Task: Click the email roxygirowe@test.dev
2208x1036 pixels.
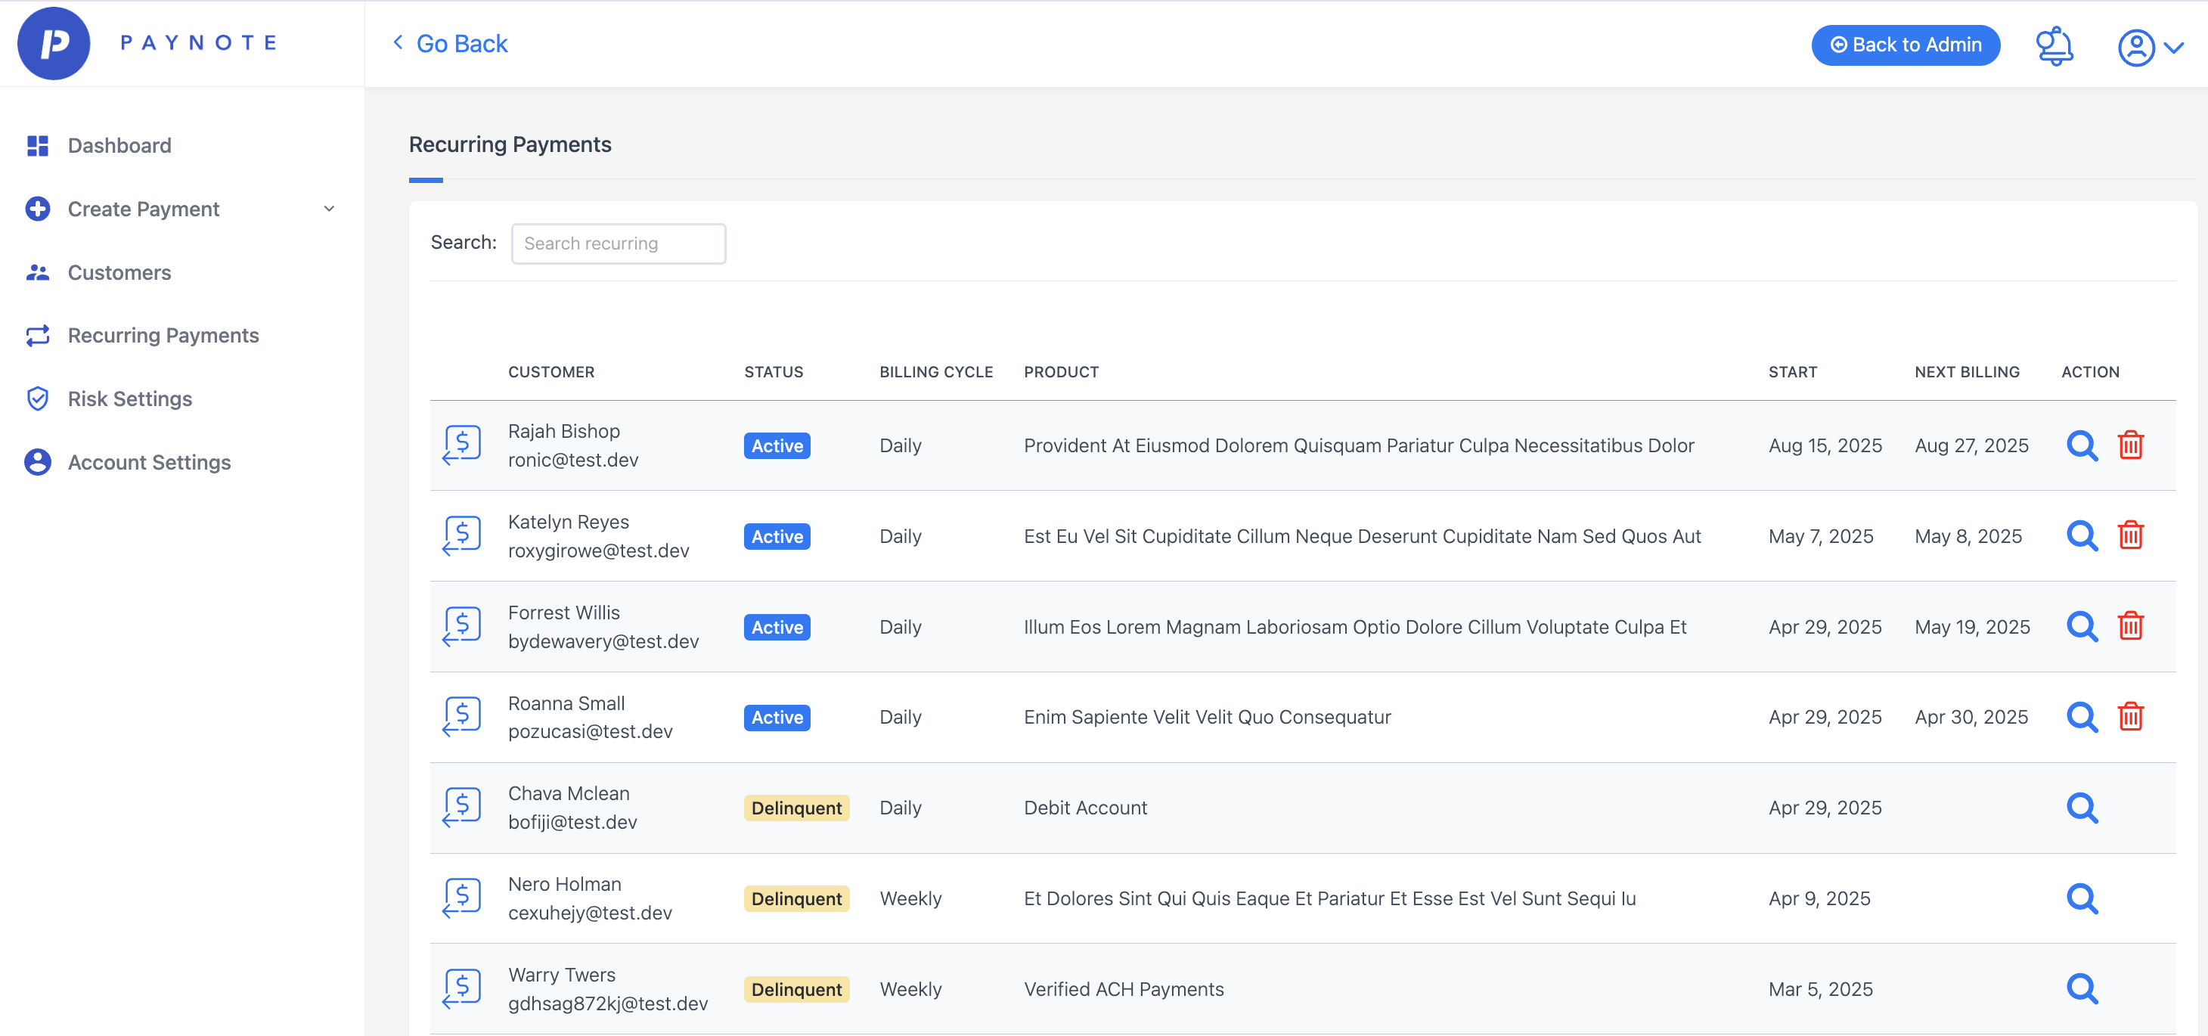Action: [x=598, y=551]
